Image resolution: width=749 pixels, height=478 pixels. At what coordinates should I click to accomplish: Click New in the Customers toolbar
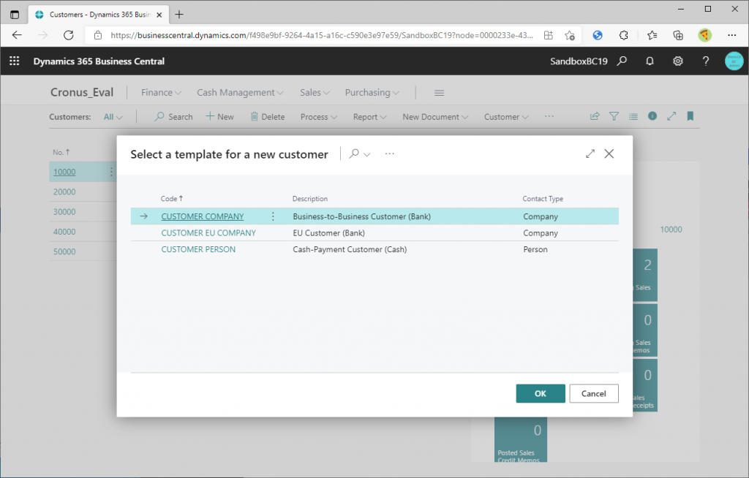(219, 117)
